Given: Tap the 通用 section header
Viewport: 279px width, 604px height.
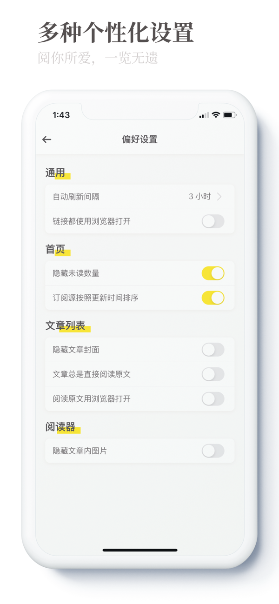Looking at the screenshot, I should tap(56, 173).
